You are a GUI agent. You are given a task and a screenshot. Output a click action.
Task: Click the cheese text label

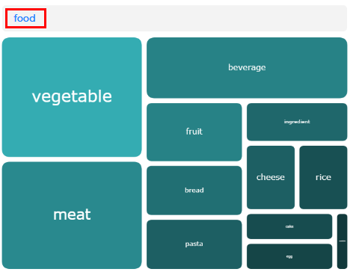click(271, 177)
